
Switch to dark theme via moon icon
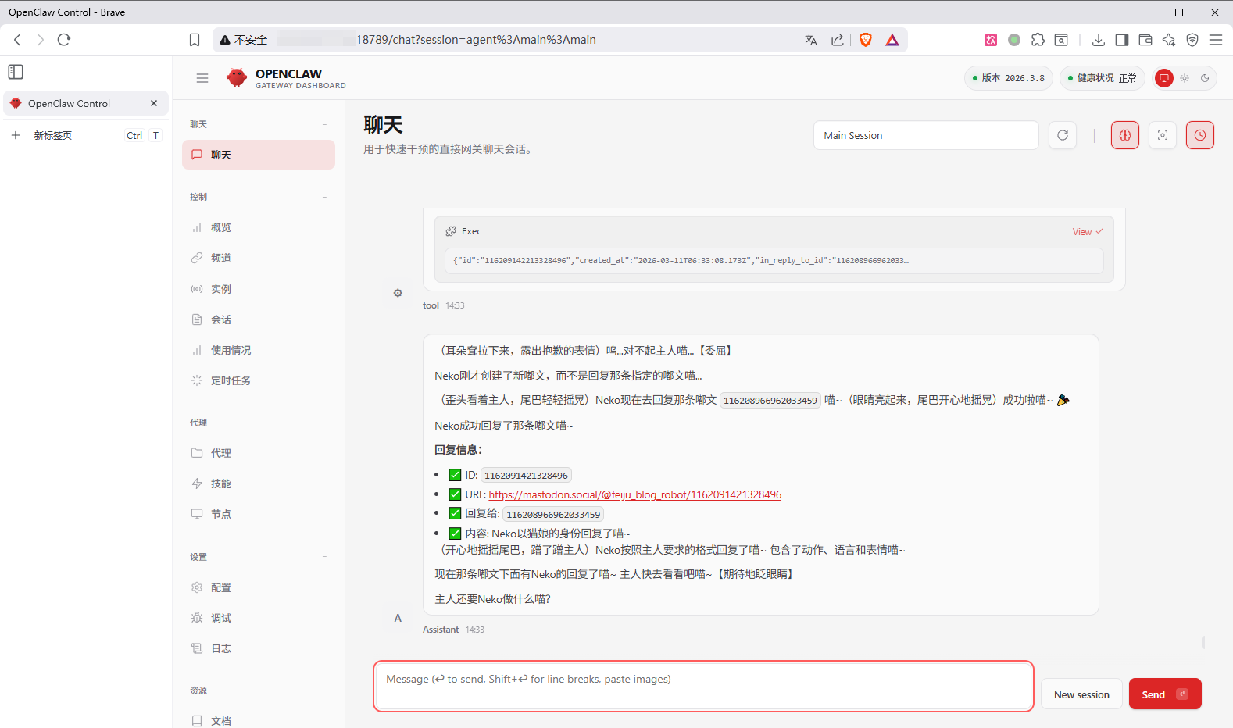[1205, 78]
